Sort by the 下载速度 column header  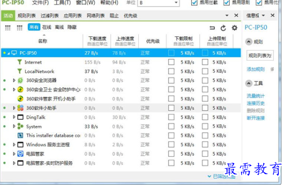coord(97,41)
